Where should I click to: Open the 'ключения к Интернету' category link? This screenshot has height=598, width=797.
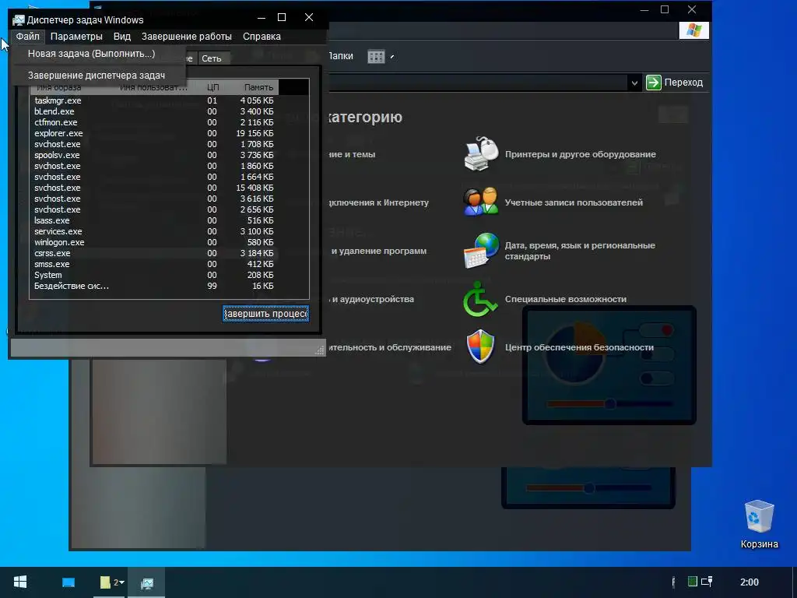[379, 202]
